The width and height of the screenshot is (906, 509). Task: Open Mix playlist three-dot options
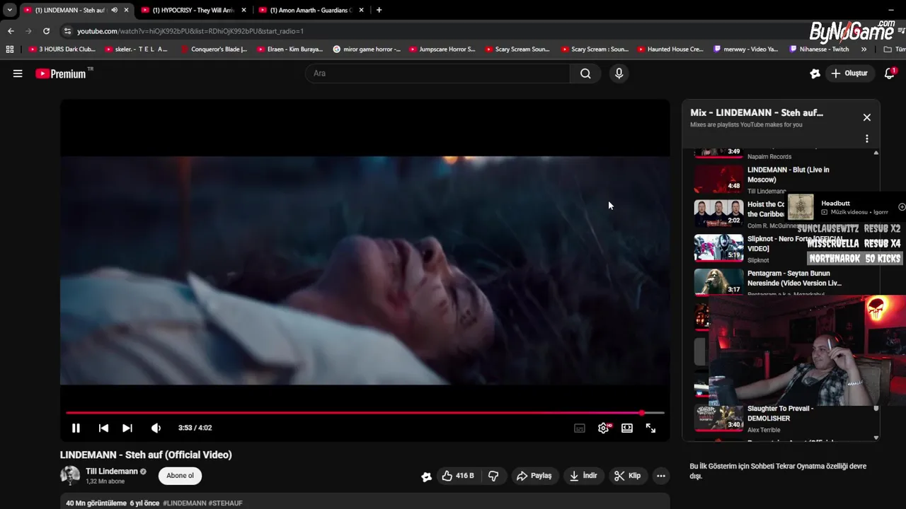867,139
